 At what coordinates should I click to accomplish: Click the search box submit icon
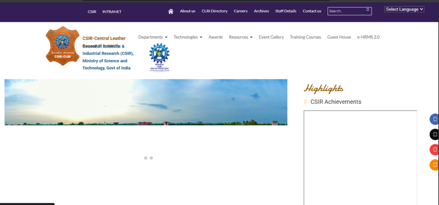coord(367,9)
